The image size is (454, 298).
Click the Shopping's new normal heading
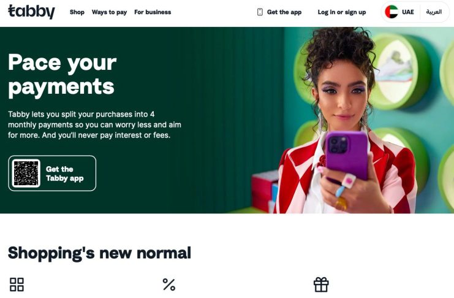[99, 253]
